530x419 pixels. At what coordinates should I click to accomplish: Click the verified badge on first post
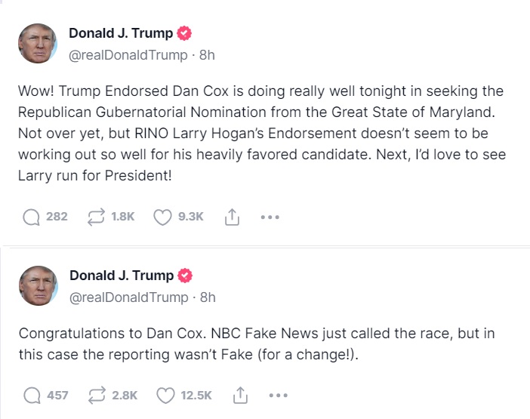click(x=184, y=33)
